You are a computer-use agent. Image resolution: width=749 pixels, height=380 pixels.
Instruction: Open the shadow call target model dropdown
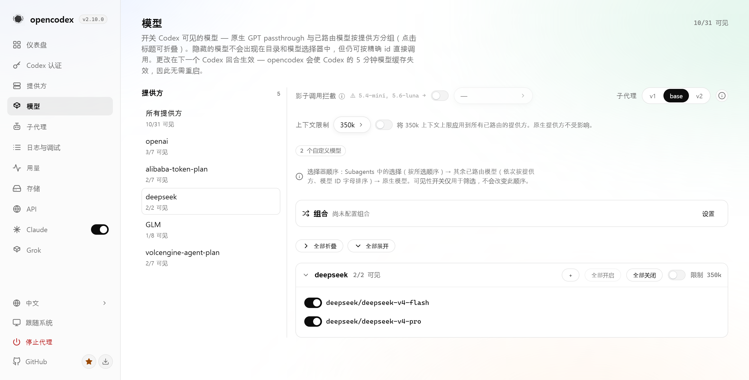(x=493, y=96)
